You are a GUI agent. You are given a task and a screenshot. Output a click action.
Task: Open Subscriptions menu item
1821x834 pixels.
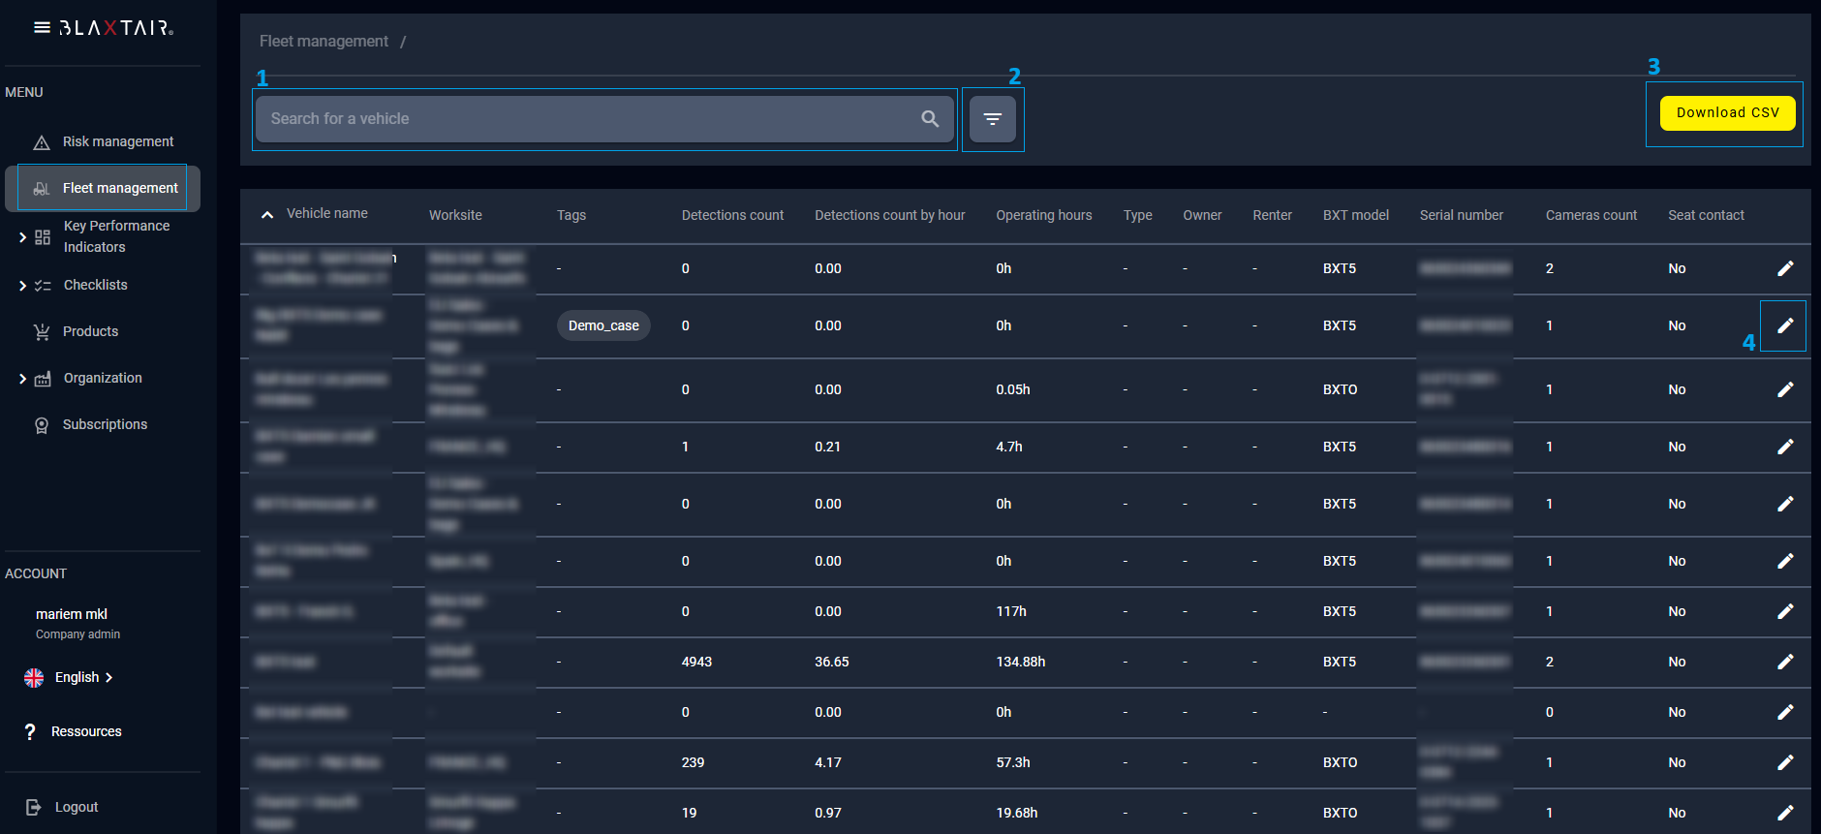point(105,424)
